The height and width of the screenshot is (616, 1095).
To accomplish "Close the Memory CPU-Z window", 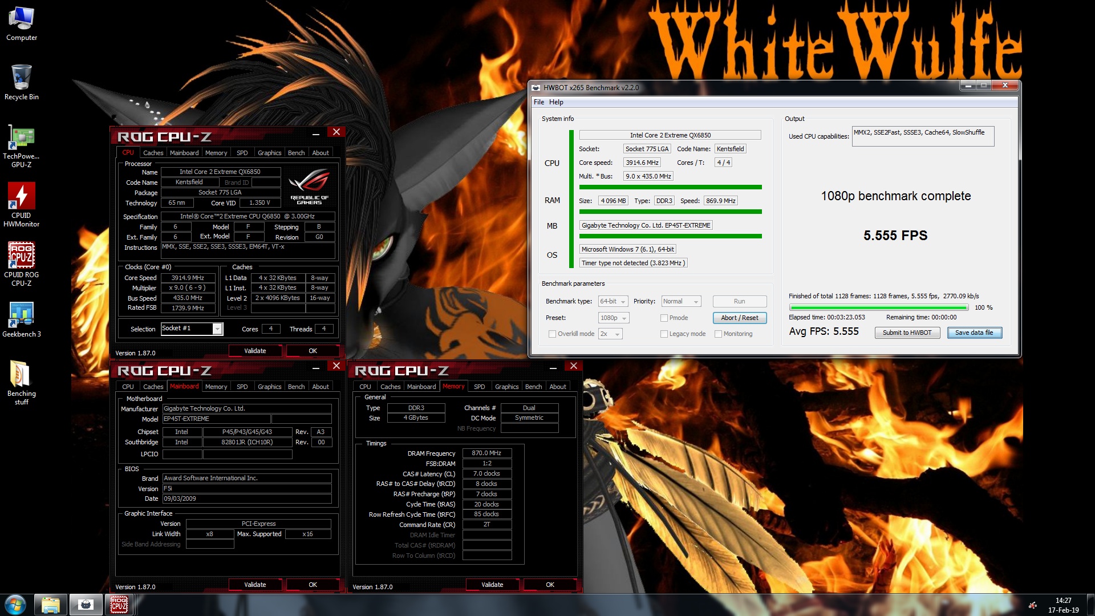I will 574,366.
